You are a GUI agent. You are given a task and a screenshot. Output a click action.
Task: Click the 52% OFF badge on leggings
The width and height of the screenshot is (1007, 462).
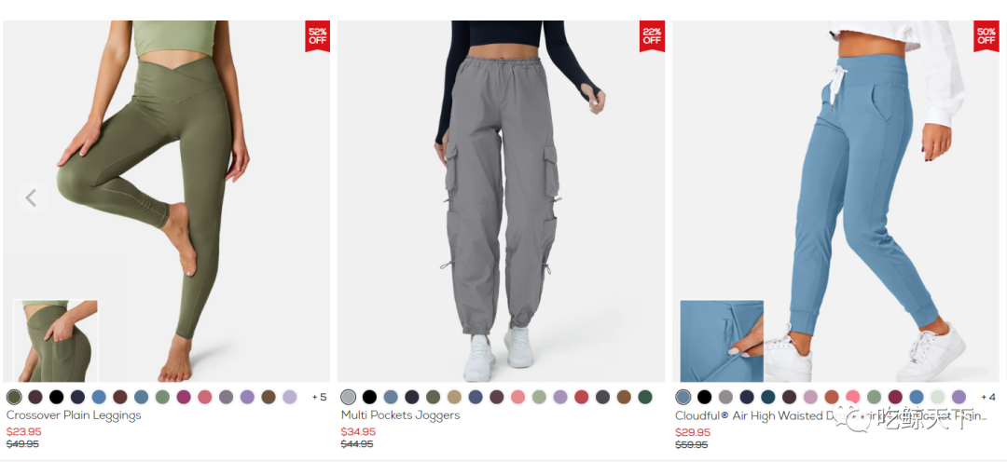317,36
